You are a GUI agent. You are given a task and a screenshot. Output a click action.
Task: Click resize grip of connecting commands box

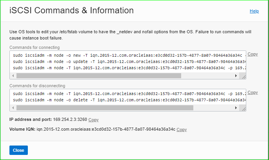click(x=244, y=76)
